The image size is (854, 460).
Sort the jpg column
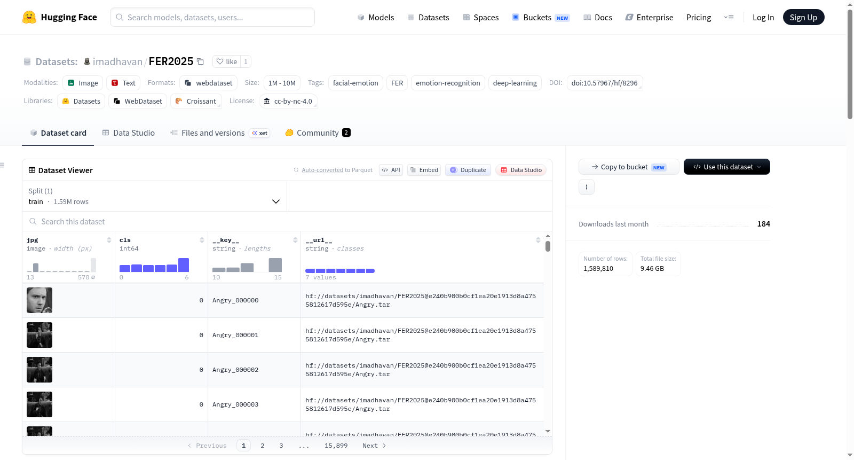click(x=109, y=240)
